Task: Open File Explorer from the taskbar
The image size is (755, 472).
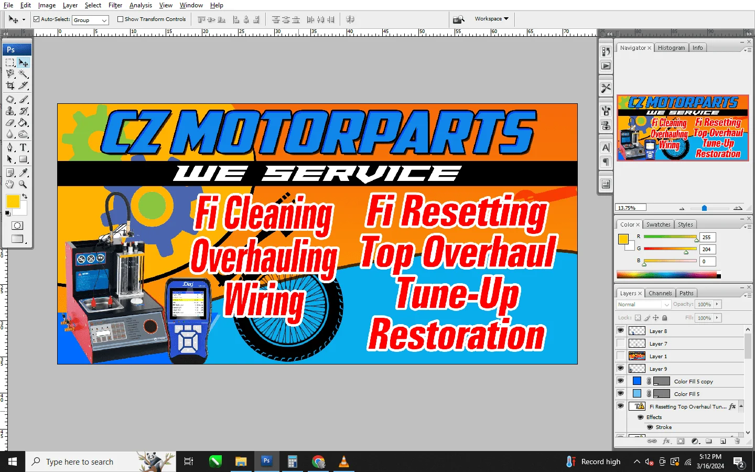Action: [241, 462]
